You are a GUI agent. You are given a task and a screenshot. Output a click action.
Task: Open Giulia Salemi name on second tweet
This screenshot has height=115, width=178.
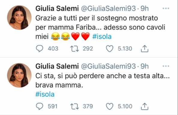(x=57, y=66)
